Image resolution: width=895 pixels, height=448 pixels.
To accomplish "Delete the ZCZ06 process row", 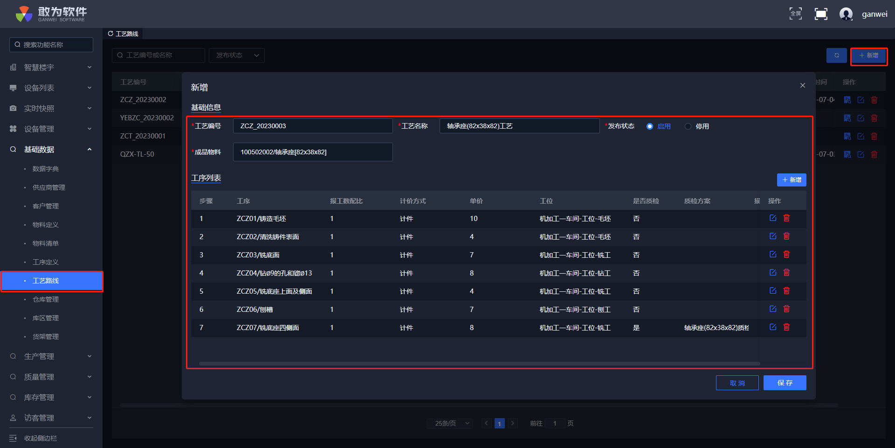I will tap(786, 309).
